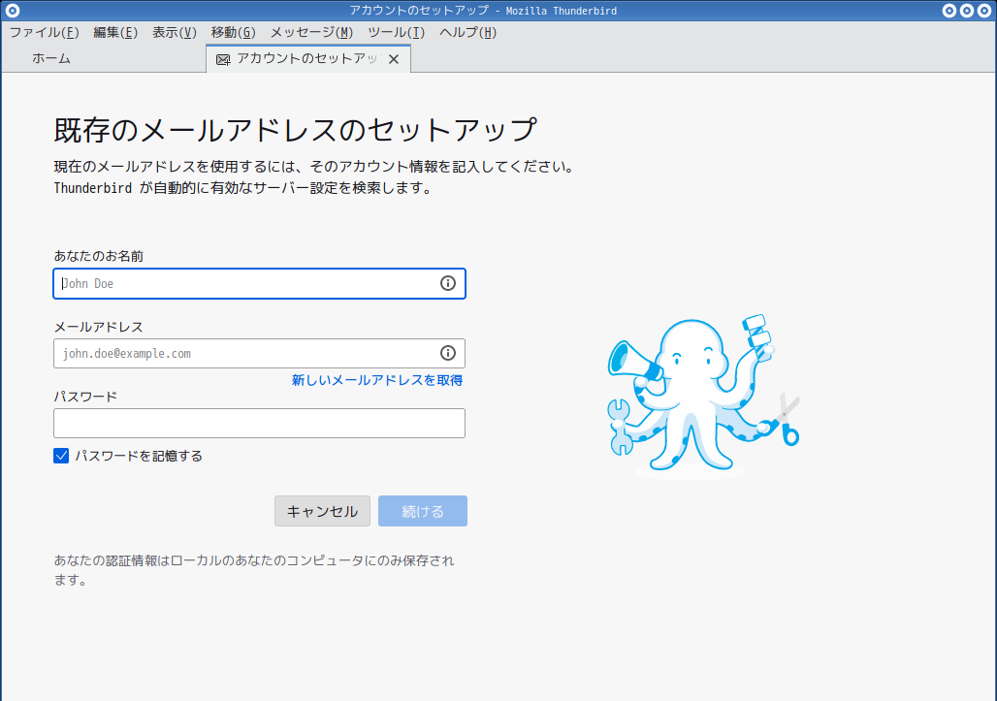Toggle the パスワードを記憶する checkbox

[61, 456]
